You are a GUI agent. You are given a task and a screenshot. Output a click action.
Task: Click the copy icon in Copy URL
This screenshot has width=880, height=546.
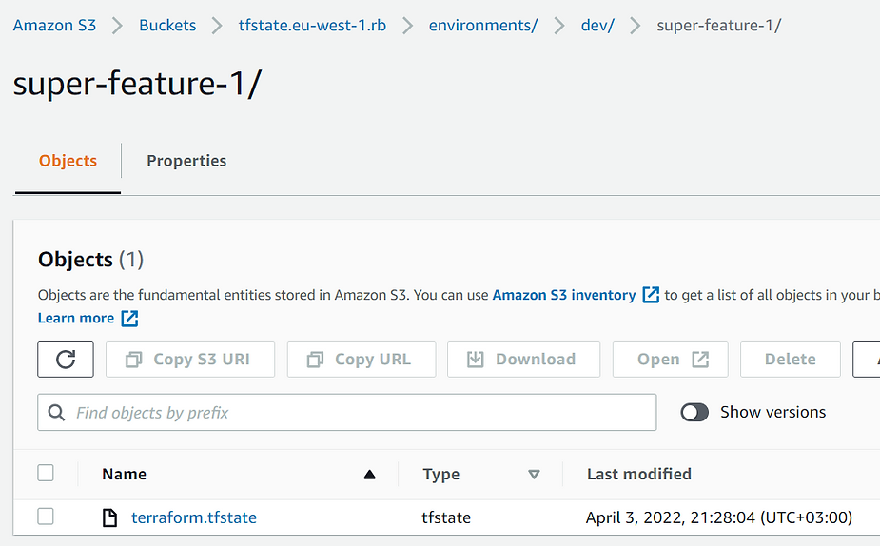(316, 360)
